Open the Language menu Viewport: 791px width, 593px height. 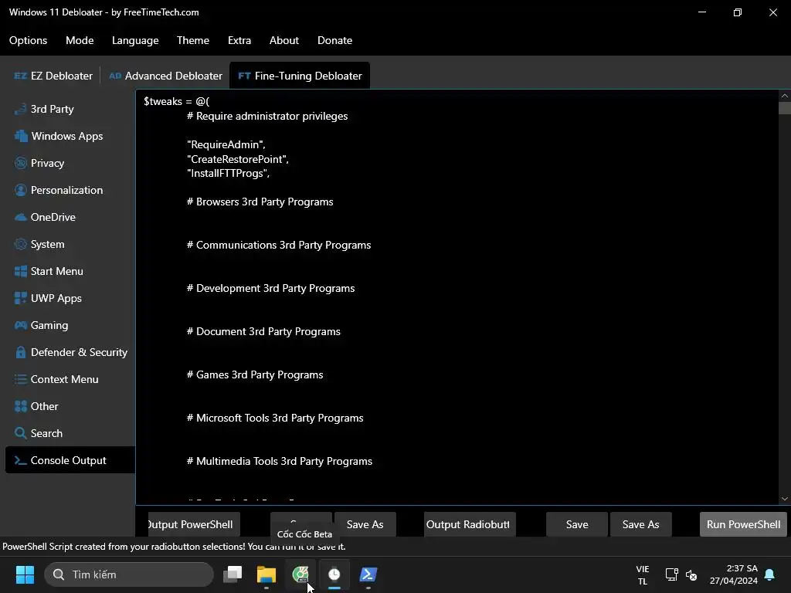pyautogui.click(x=135, y=40)
